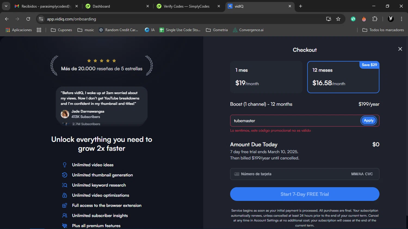Click the icon beside Unlimited thumbnail generation
The width and height of the screenshot is (408, 229).
coord(64,175)
